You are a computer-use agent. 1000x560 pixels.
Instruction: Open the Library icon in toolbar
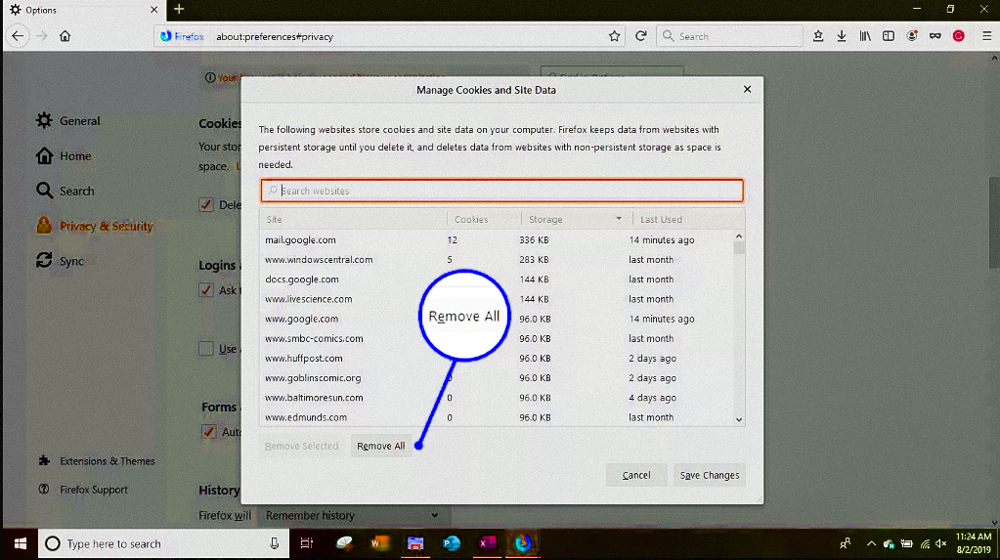tap(865, 36)
